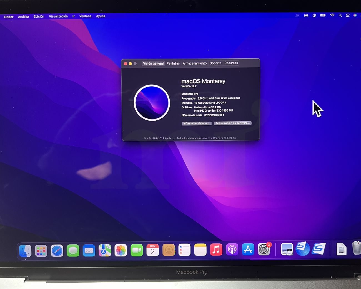Image resolution: width=361 pixels, height=289 pixels.
Task: Click processor text 2,9 GHz Intel Core i7
Action: tap(219, 98)
